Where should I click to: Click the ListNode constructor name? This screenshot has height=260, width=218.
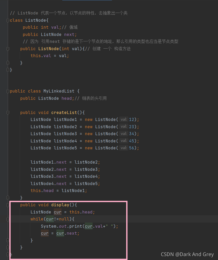pos(49,49)
